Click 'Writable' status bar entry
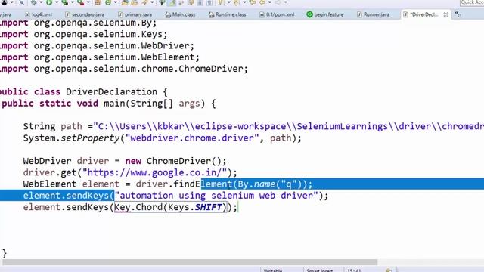 (273, 270)
